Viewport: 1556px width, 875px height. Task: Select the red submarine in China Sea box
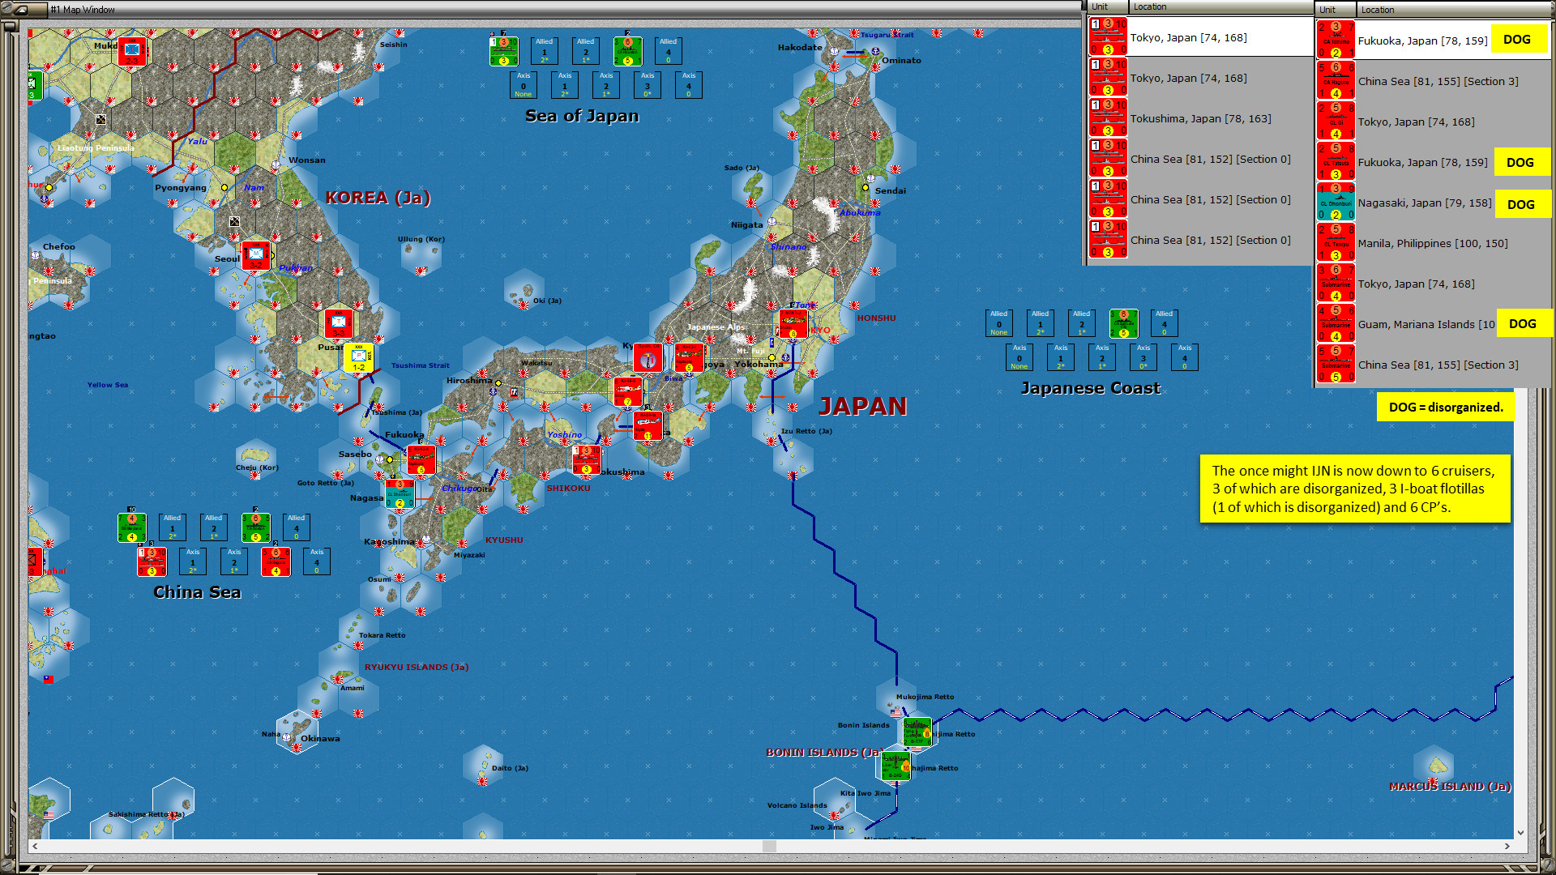point(276,561)
